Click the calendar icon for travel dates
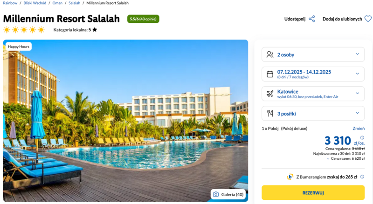 [x=270, y=74]
